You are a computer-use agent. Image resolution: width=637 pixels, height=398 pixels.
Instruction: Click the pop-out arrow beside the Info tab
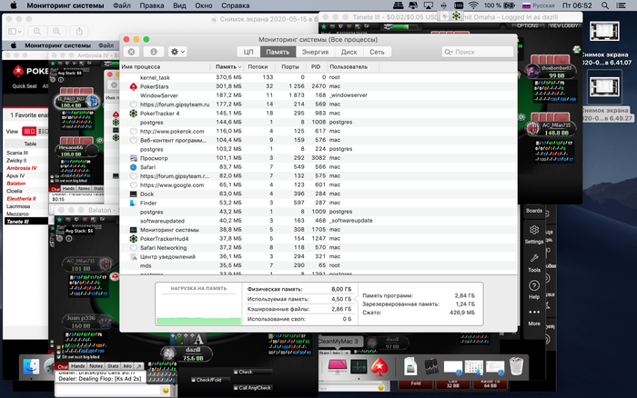(139, 366)
